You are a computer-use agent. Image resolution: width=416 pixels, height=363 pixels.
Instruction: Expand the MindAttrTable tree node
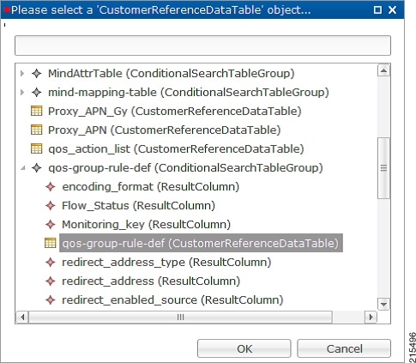(22, 74)
